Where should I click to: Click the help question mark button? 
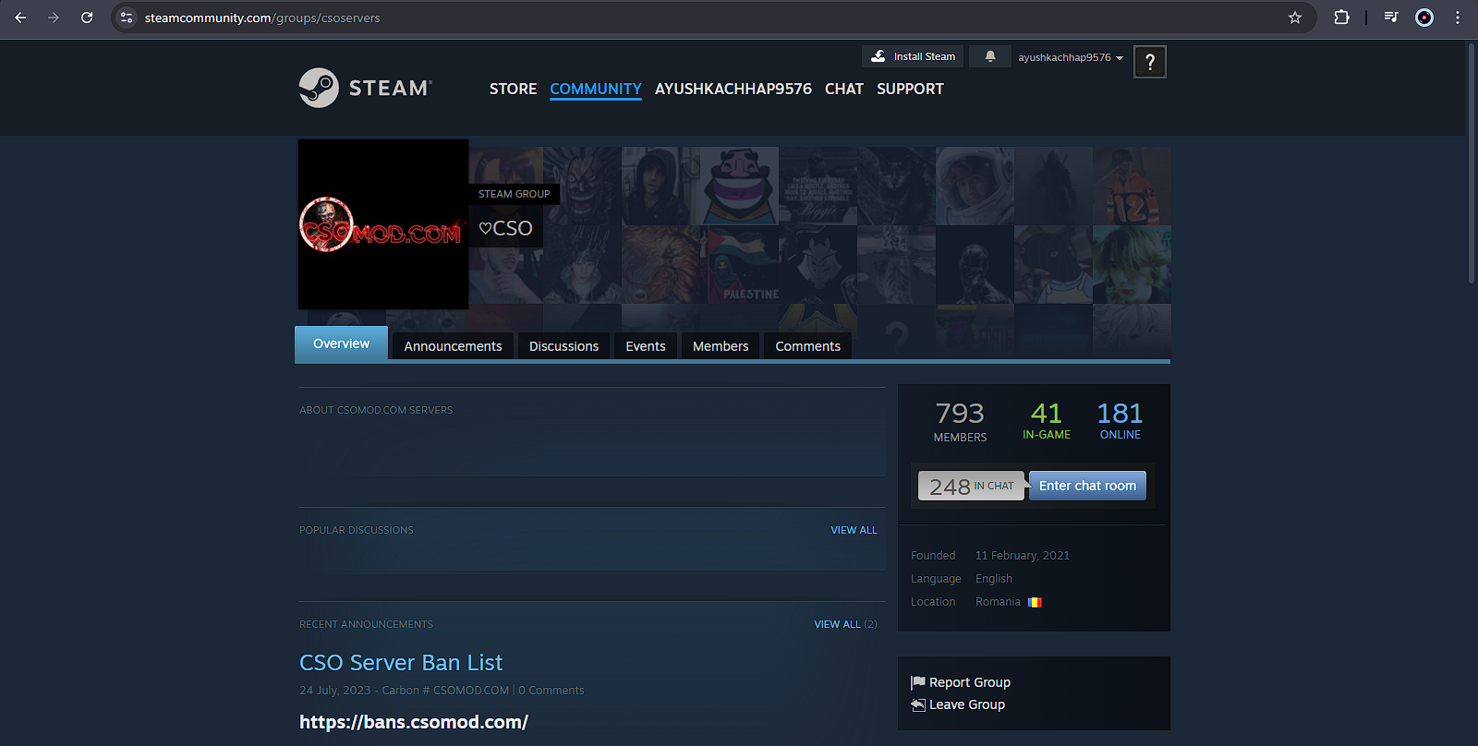[1149, 62]
